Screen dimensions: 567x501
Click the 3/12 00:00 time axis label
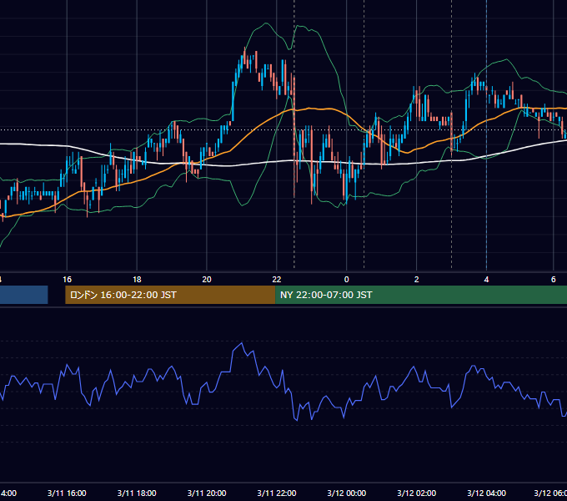click(347, 493)
